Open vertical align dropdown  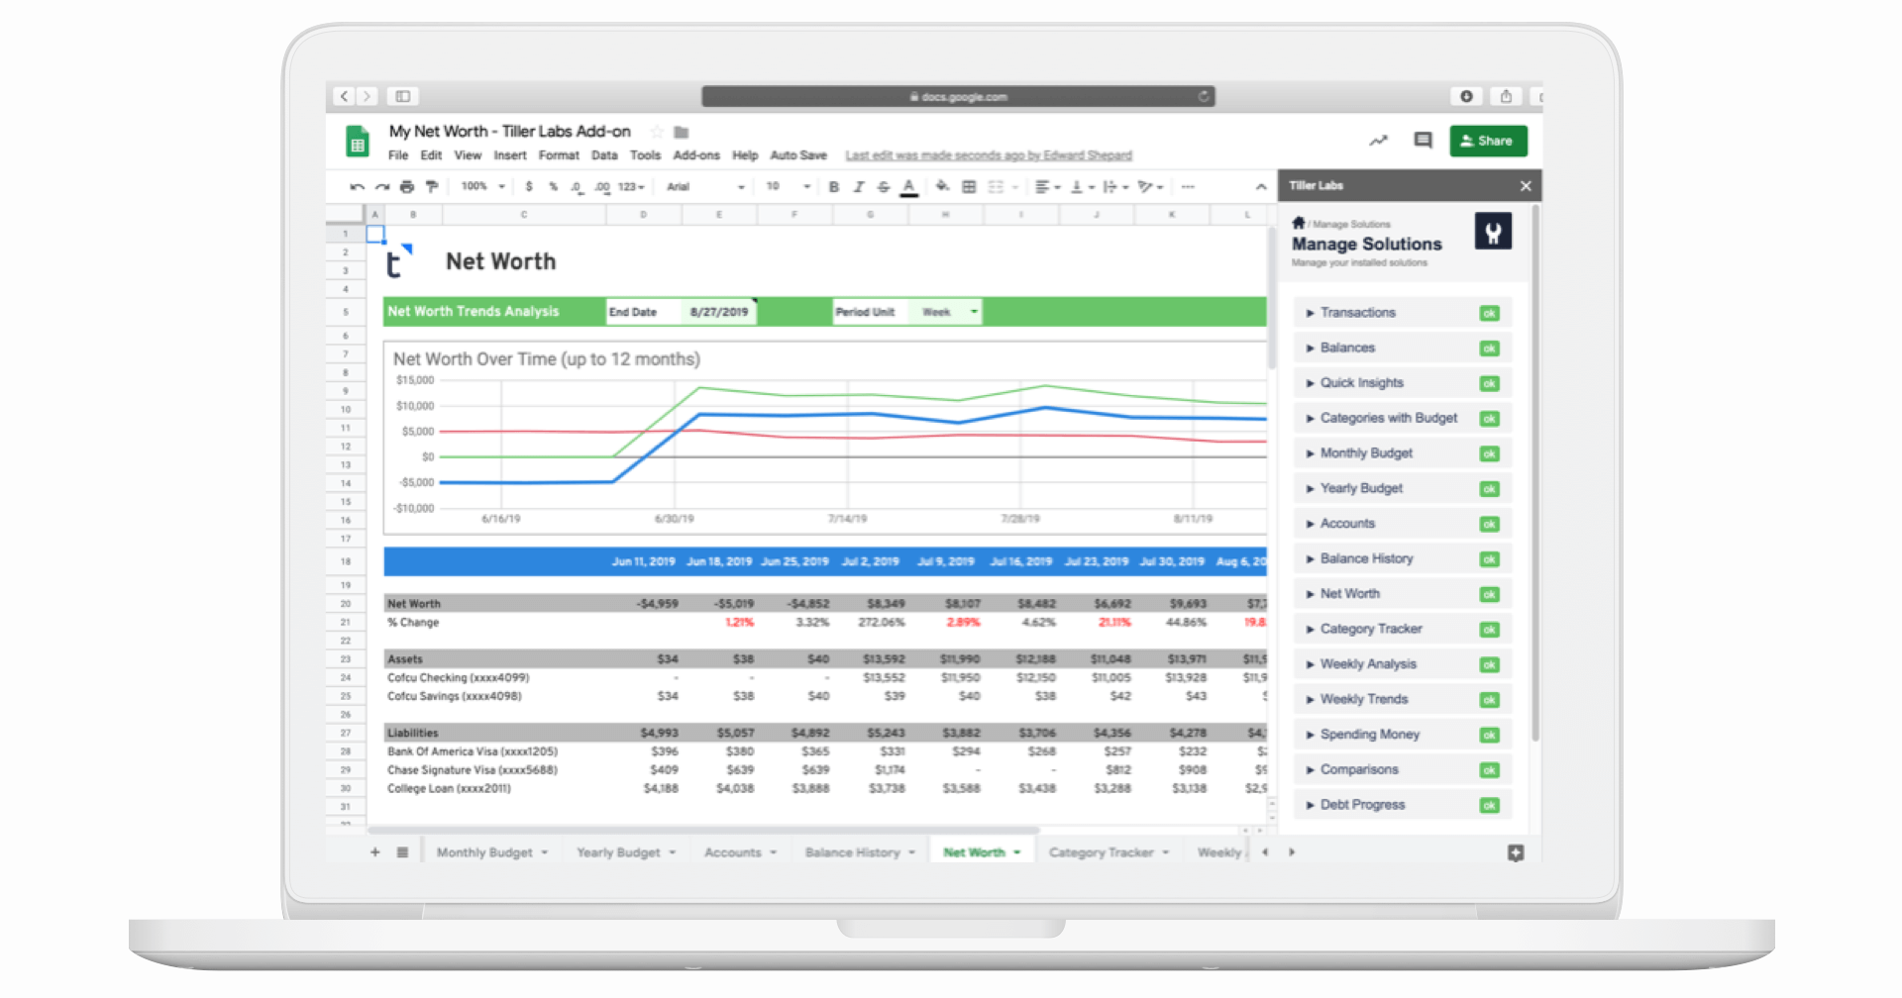point(1082,186)
